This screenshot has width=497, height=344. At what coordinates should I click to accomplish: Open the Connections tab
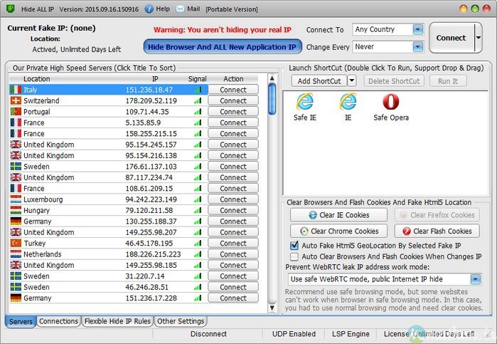click(x=58, y=321)
